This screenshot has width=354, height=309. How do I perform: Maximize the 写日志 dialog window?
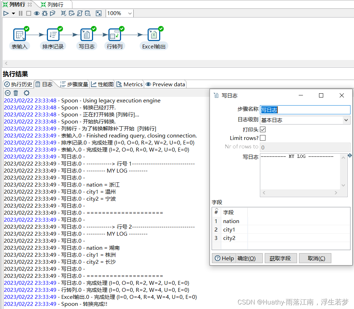pyautogui.click(x=321, y=95)
